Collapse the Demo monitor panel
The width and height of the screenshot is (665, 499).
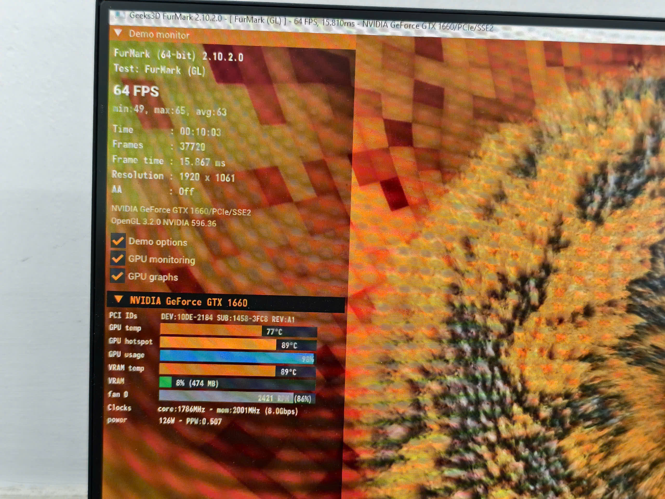[118, 33]
